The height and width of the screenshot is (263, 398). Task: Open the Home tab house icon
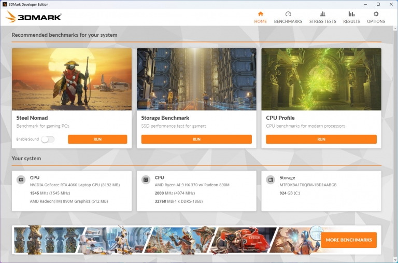pos(261,14)
